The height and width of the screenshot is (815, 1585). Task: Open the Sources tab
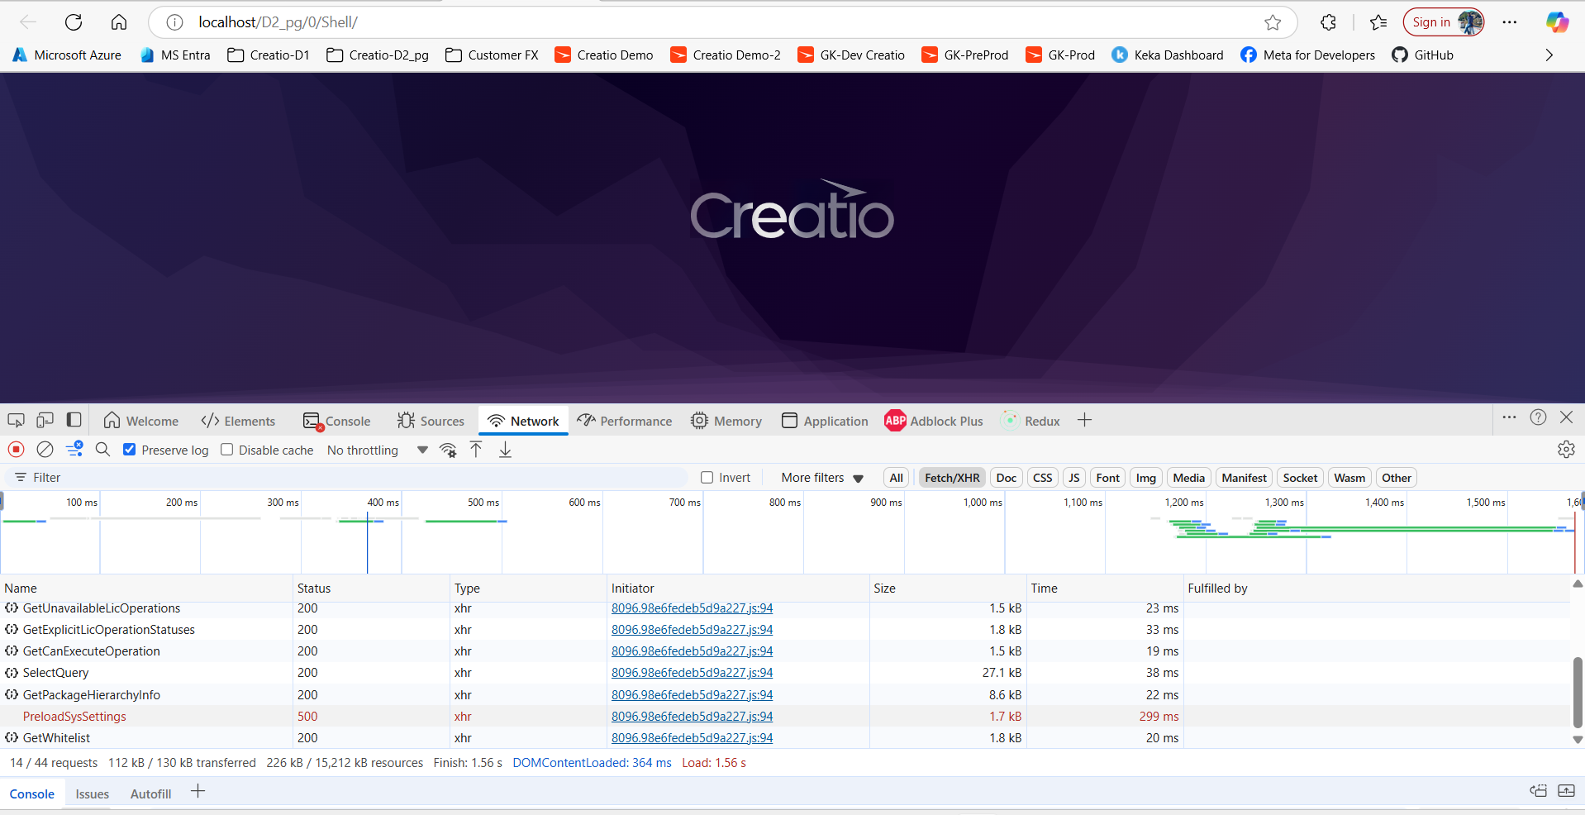coord(431,421)
